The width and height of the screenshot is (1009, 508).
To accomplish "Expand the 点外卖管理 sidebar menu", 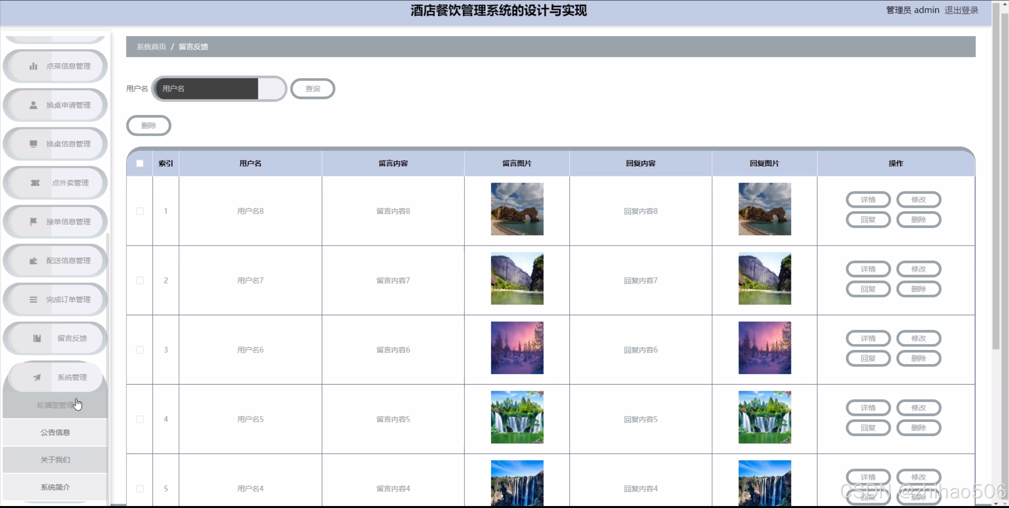I will point(70,183).
